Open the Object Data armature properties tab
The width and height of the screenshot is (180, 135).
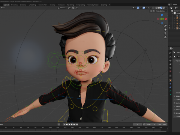point(170,91)
